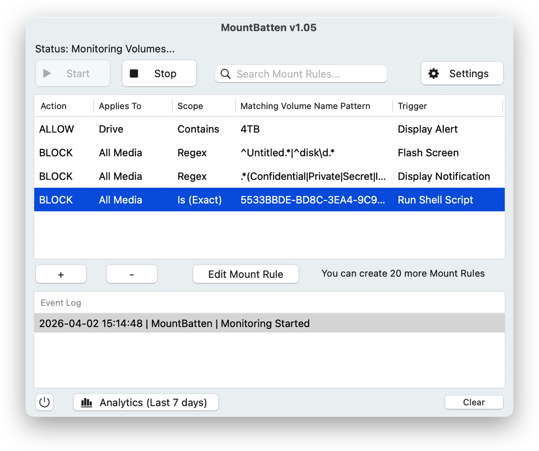The height and width of the screenshot is (451, 539).
Task: Click Edit Mount Rule
Action: (246, 274)
